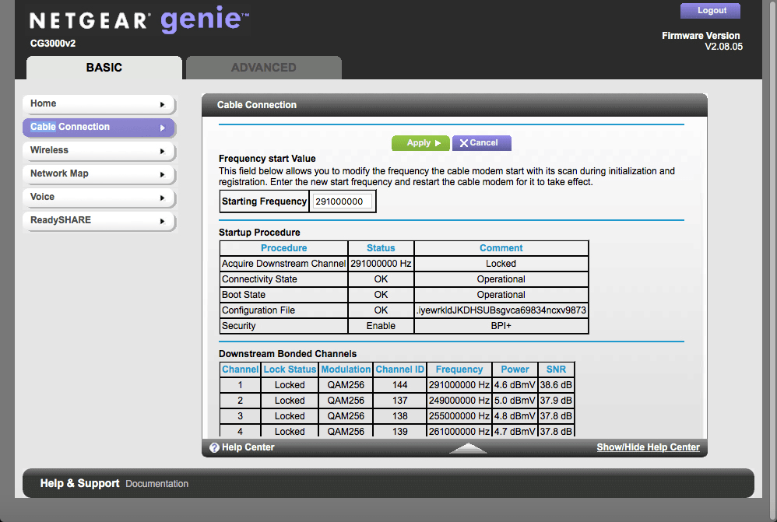This screenshot has width=777, height=522.
Task: Open the Network Map page
Action: [99, 173]
